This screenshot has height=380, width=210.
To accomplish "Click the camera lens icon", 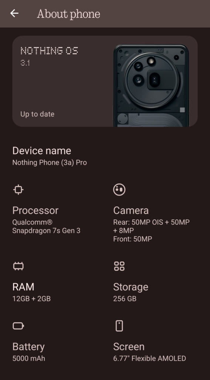I will pos(119,190).
